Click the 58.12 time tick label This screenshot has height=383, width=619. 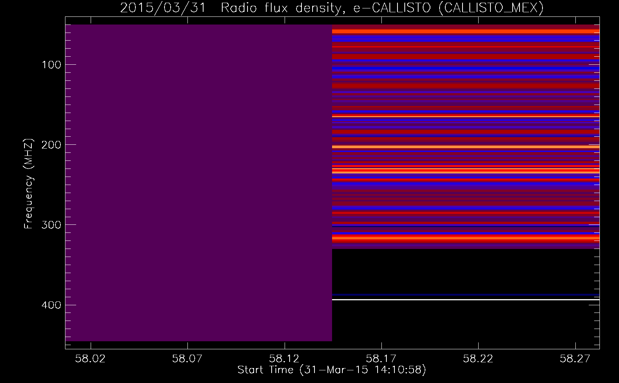click(x=284, y=359)
